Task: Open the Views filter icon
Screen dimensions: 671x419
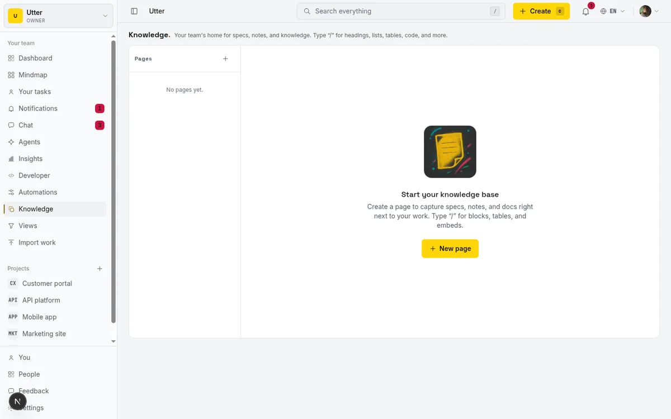Action: click(11, 226)
